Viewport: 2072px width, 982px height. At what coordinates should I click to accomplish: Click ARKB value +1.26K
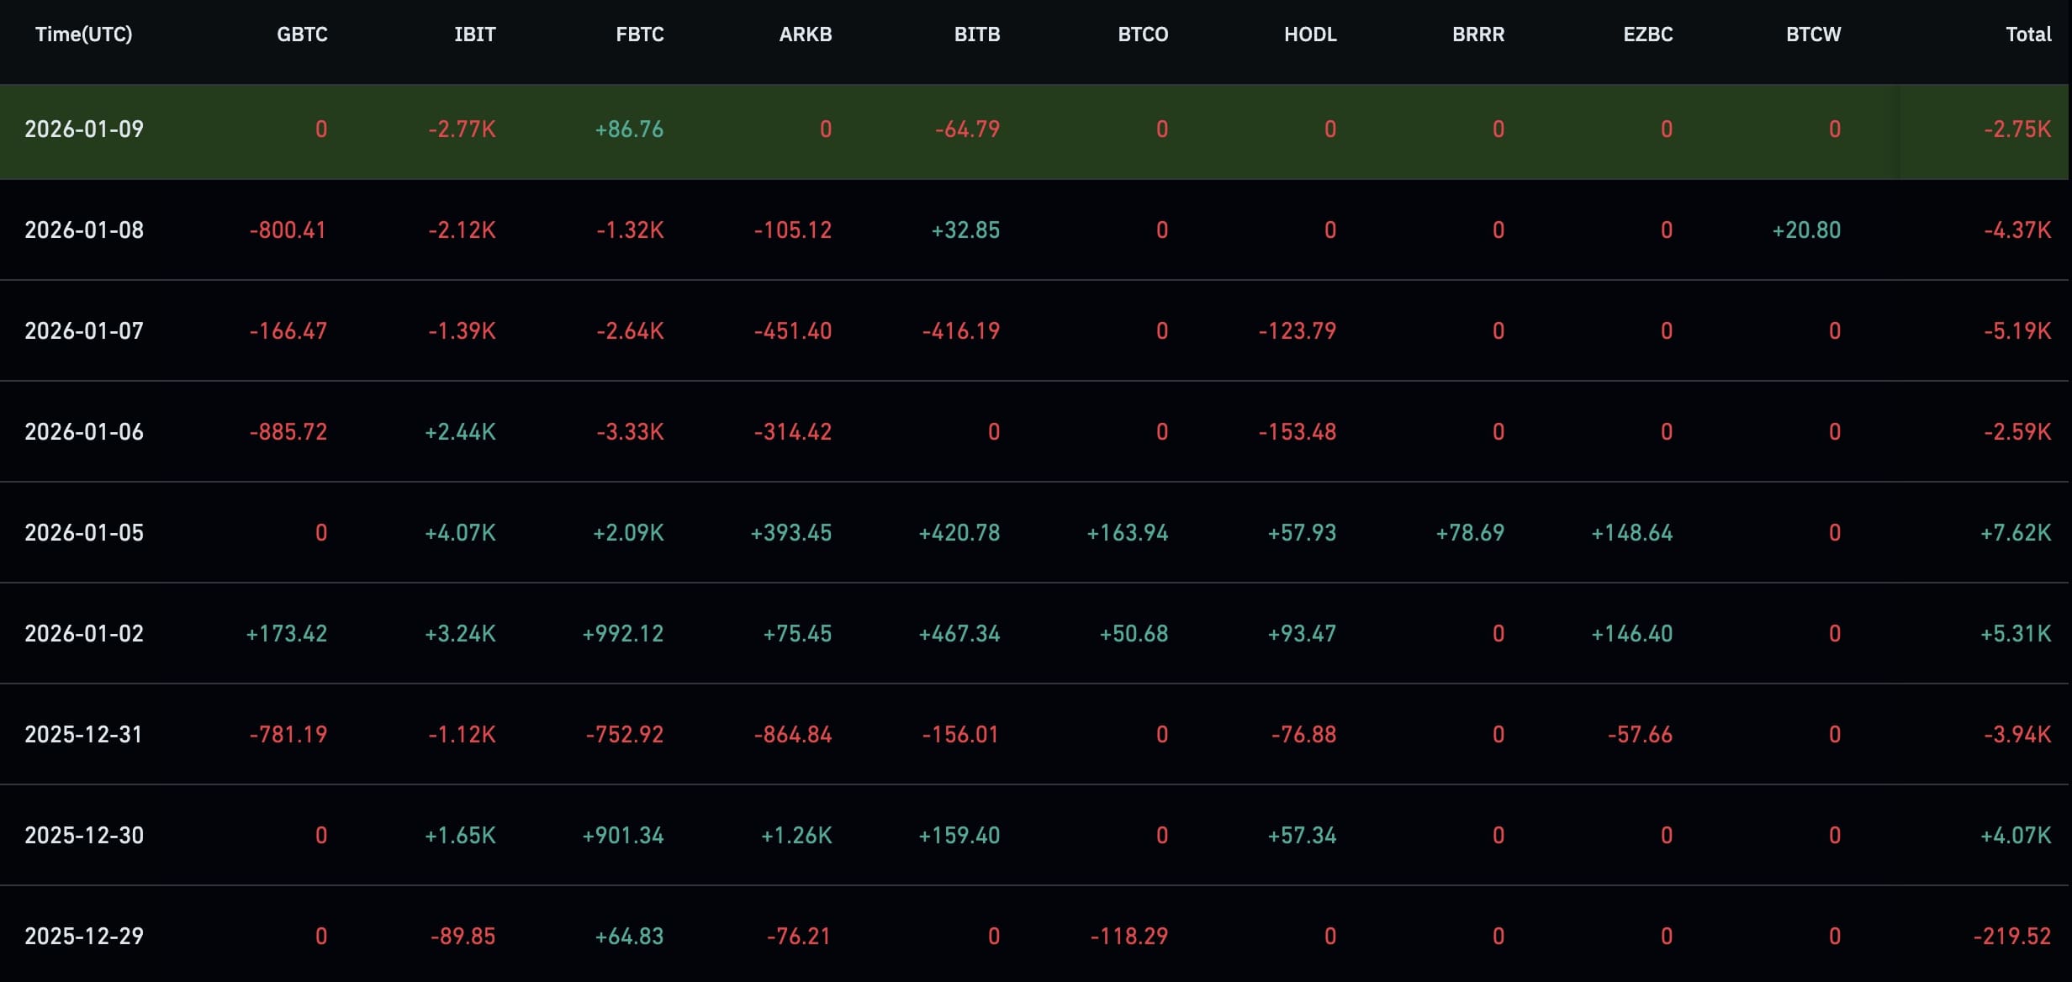coord(796,835)
